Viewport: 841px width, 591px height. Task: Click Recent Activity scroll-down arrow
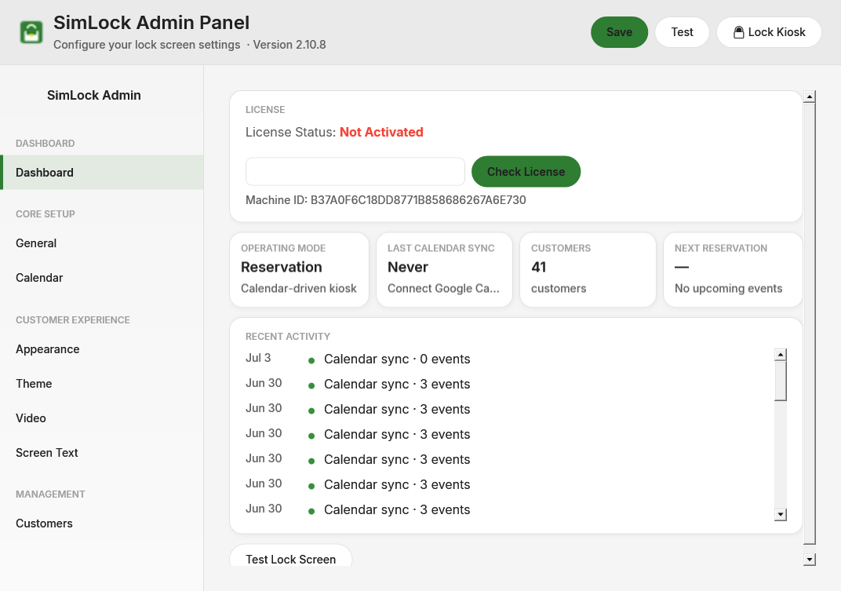[x=781, y=514]
